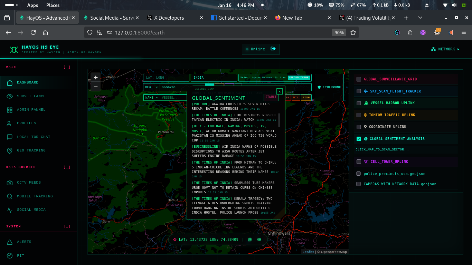Enable the TOMTOM_TRAFFIC_UPLINK checkbox
The height and width of the screenshot is (265, 472).
[359, 115]
